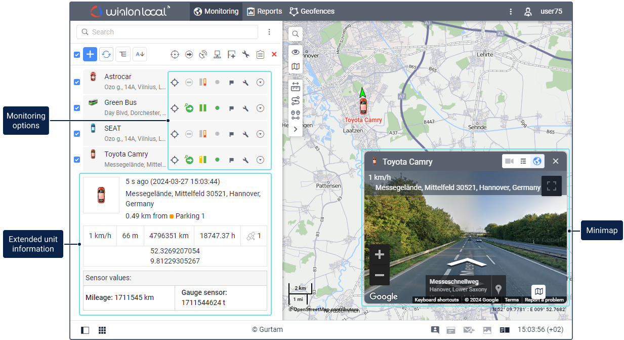Click Report a problem link

pyautogui.click(x=544, y=300)
